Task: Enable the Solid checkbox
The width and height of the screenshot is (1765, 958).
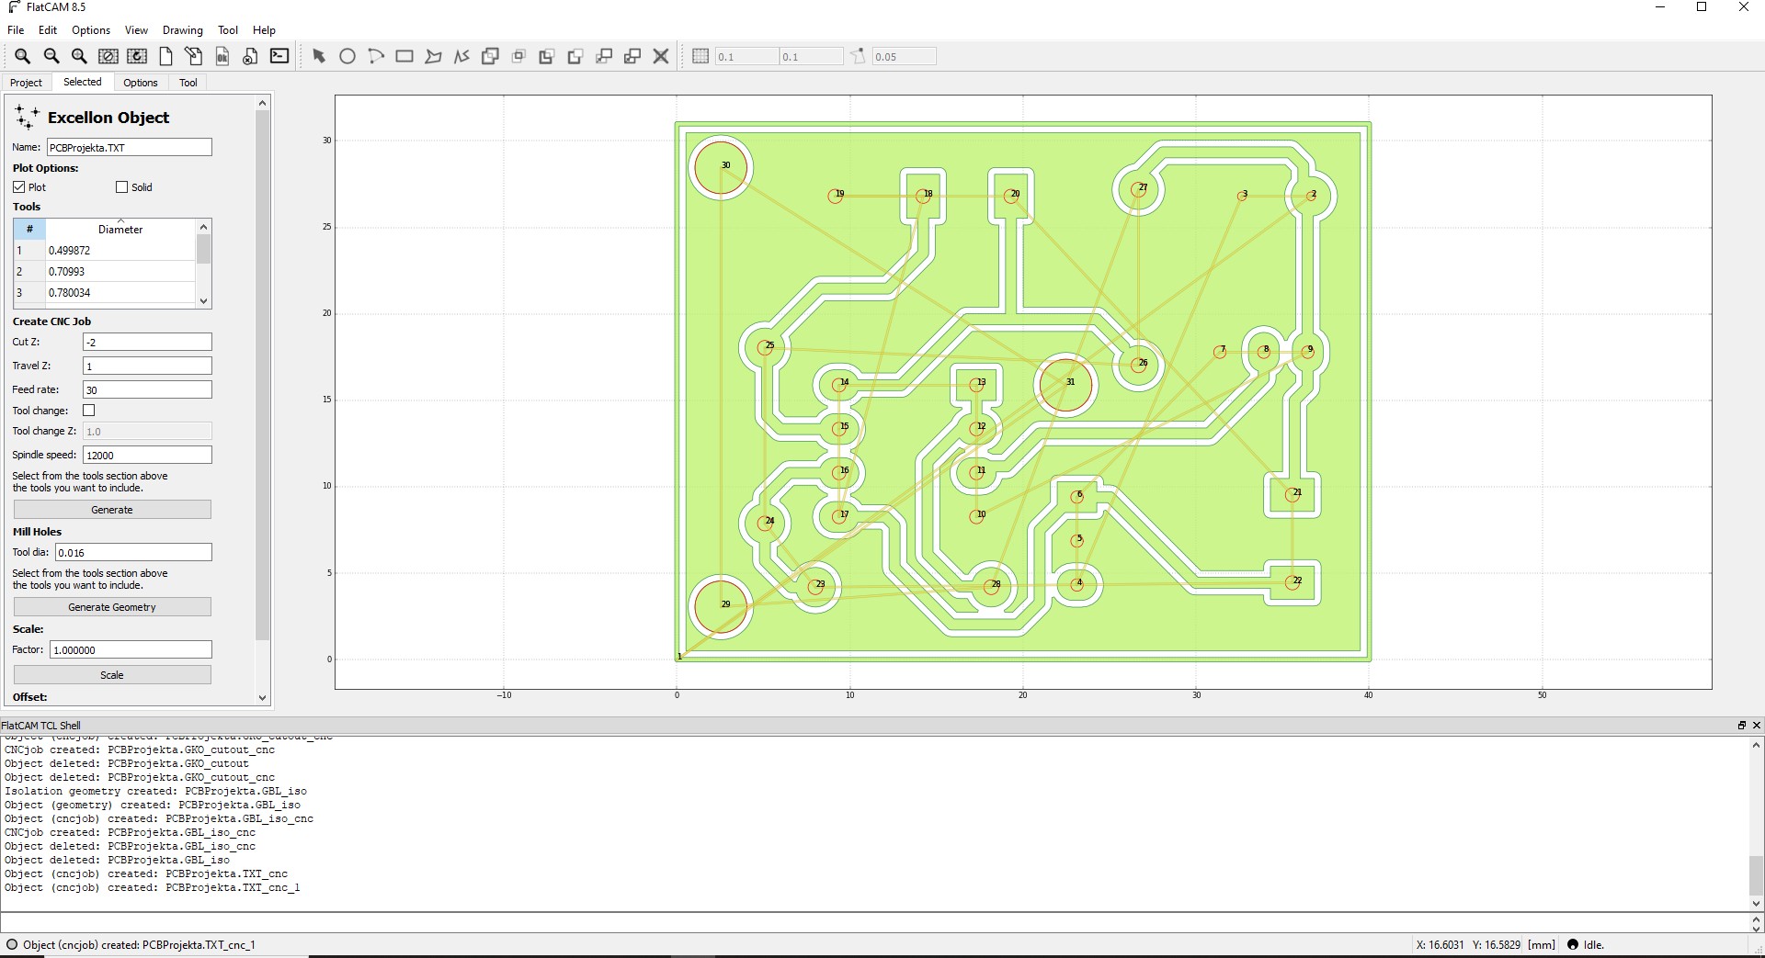Action: [x=121, y=186]
